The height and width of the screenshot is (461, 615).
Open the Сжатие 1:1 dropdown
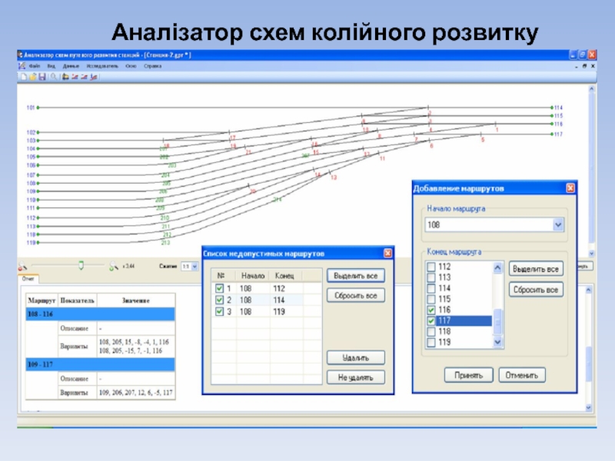(194, 267)
